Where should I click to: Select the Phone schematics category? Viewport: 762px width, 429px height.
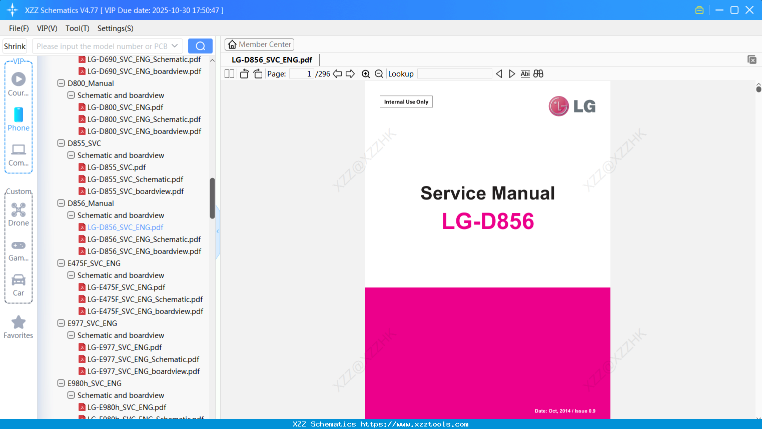19,120
